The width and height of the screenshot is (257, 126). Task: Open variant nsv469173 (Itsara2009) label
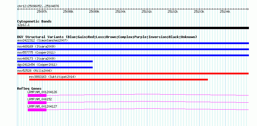coord(36,59)
